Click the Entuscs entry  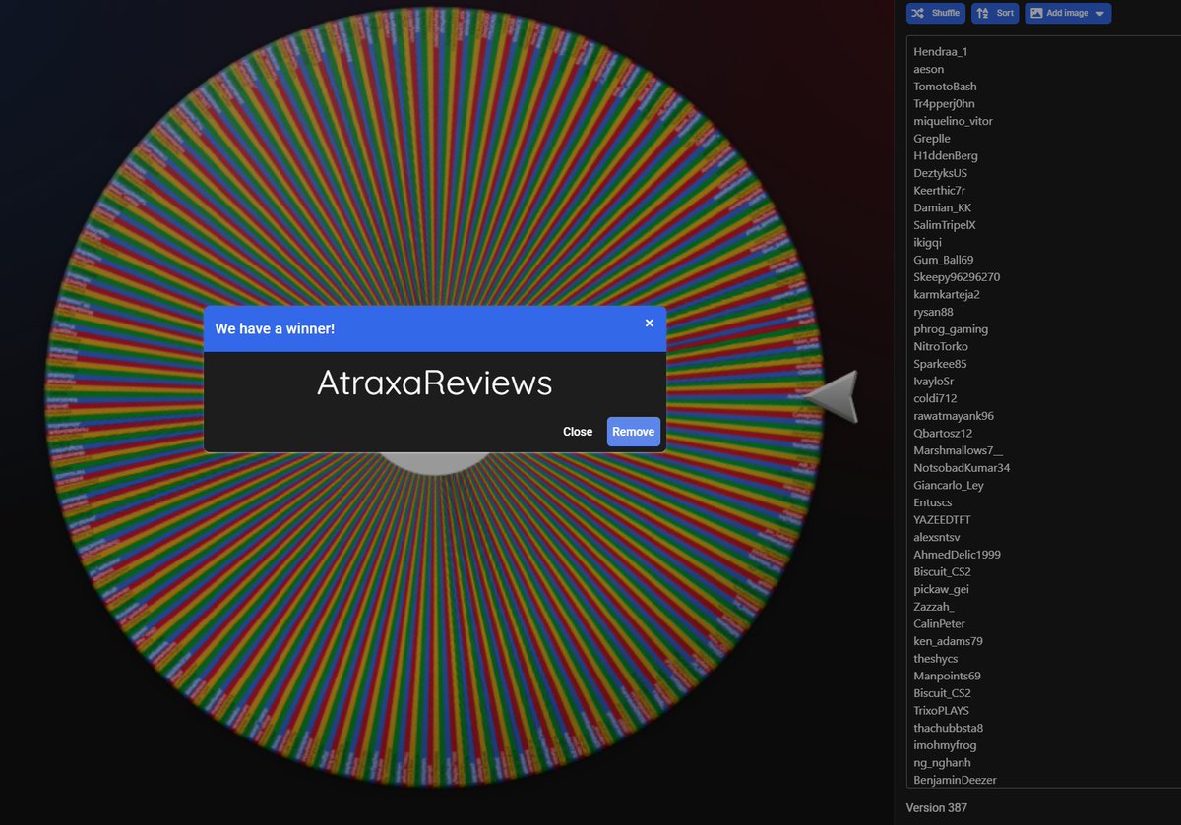(933, 502)
